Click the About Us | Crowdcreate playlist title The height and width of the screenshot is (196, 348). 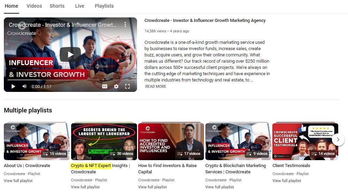pos(27,165)
